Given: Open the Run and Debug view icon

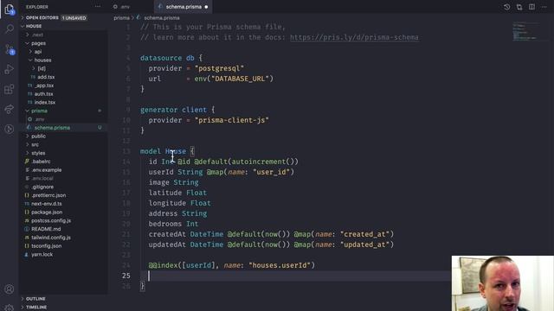Looking at the screenshot, I should click(10, 69).
